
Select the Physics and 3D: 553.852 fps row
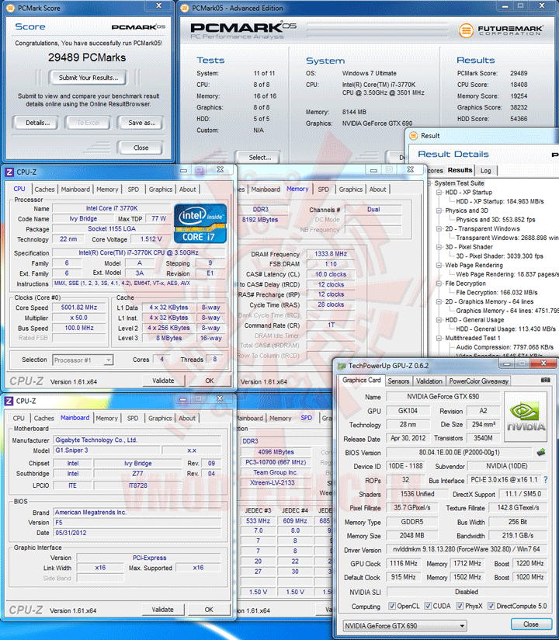click(495, 220)
